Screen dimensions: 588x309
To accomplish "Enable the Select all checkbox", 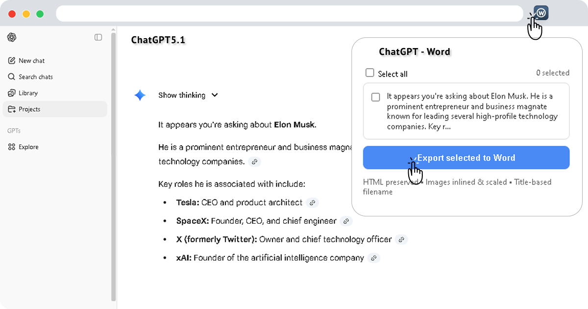I will 370,72.
